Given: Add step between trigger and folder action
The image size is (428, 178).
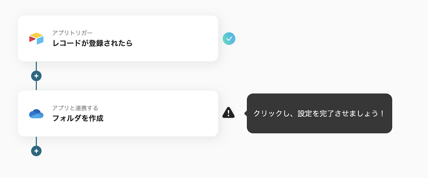Looking at the screenshot, I should pos(36,76).
